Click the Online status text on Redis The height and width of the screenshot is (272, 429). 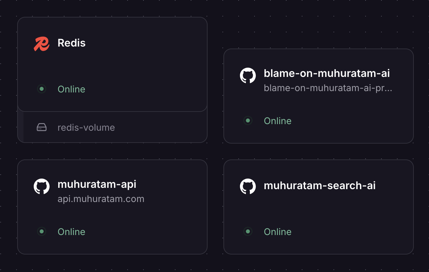point(71,89)
